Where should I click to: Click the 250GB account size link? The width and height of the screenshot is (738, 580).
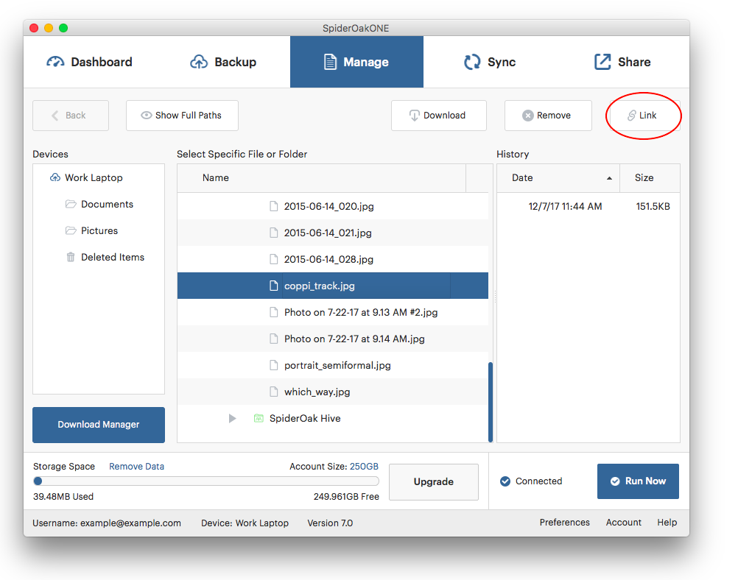(364, 466)
